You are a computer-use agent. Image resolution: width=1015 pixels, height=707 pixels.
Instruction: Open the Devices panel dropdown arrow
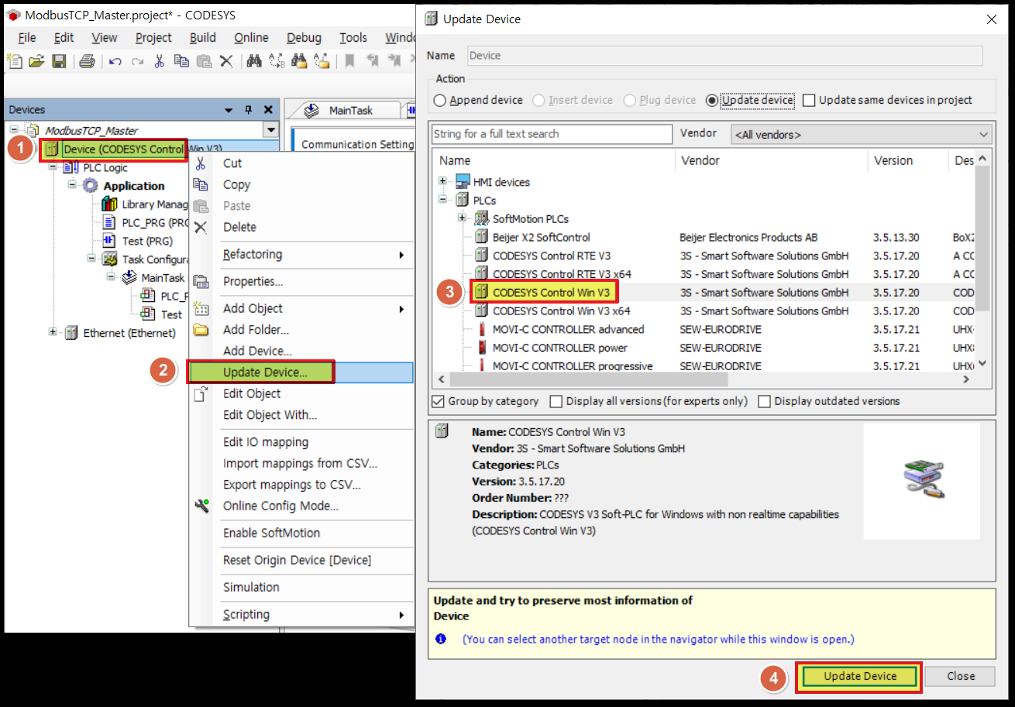click(x=229, y=110)
